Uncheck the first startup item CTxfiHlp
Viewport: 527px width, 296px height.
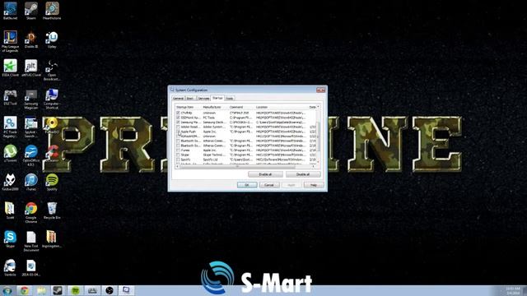(178, 113)
